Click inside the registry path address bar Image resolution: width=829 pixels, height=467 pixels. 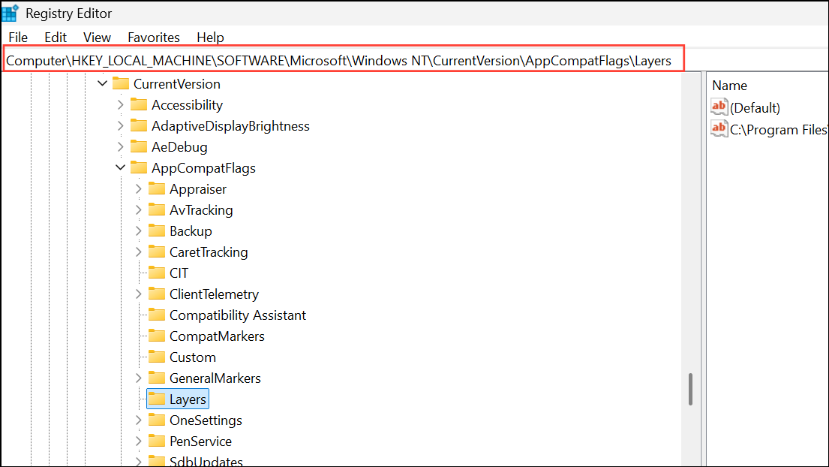(338, 61)
